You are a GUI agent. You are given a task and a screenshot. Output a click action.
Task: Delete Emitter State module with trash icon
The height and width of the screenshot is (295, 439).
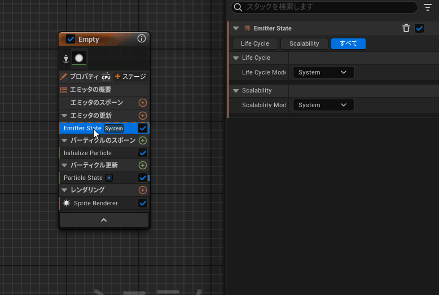pyautogui.click(x=406, y=28)
